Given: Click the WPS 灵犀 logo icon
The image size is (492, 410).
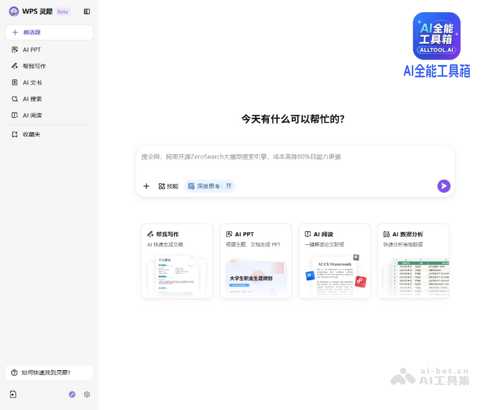Looking at the screenshot, I should [14, 11].
